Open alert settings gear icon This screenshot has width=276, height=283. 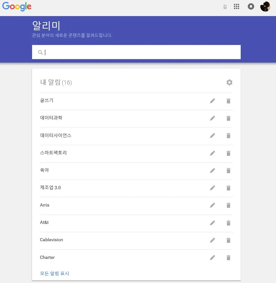[x=229, y=83]
